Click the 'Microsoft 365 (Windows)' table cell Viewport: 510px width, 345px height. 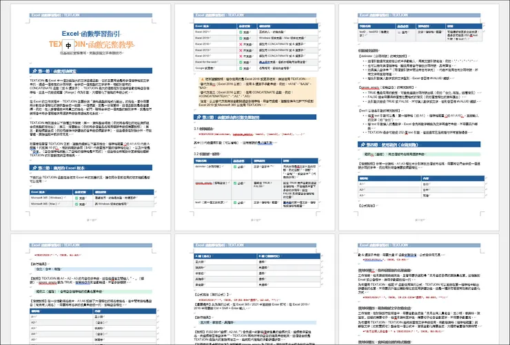(x=51, y=198)
